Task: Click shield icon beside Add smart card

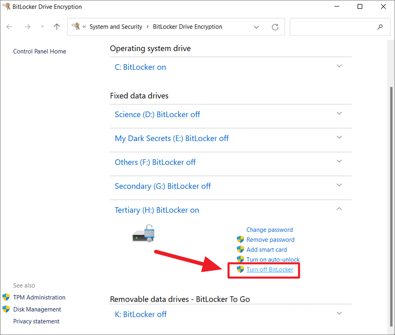Action: [x=241, y=249]
